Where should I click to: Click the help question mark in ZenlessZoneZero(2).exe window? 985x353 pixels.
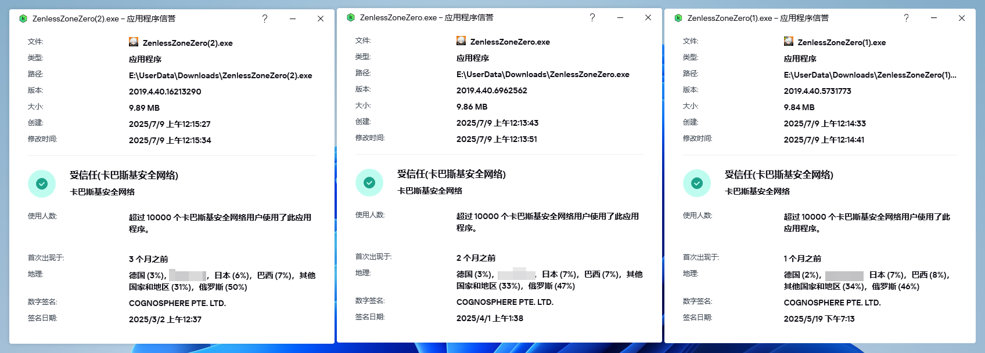tap(265, 19)
